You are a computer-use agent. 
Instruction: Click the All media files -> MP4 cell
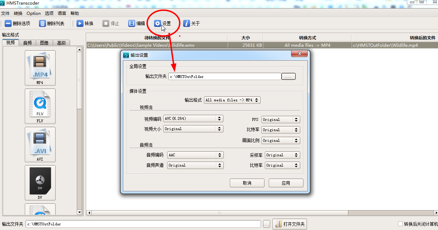click(x=307, y=45)
